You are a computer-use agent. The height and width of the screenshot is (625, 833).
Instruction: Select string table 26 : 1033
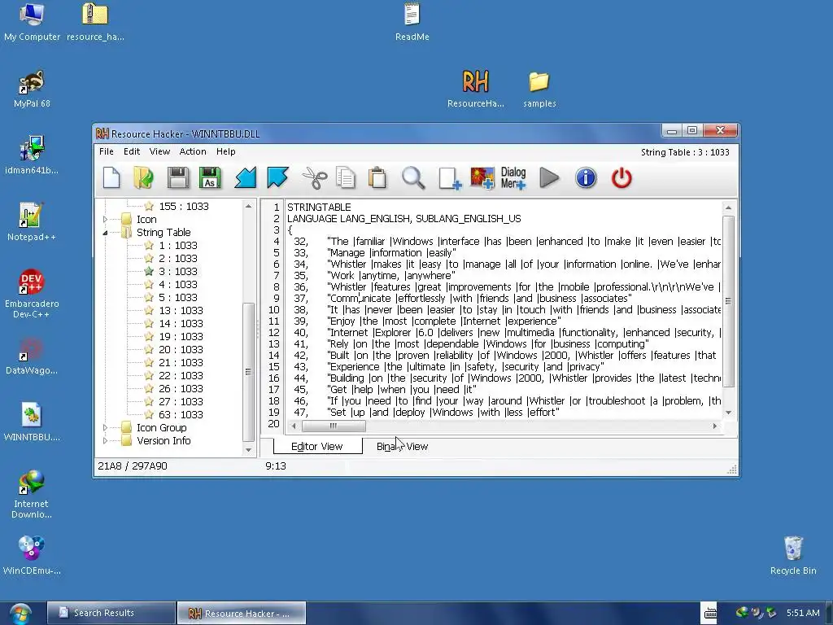coord(181,388)
